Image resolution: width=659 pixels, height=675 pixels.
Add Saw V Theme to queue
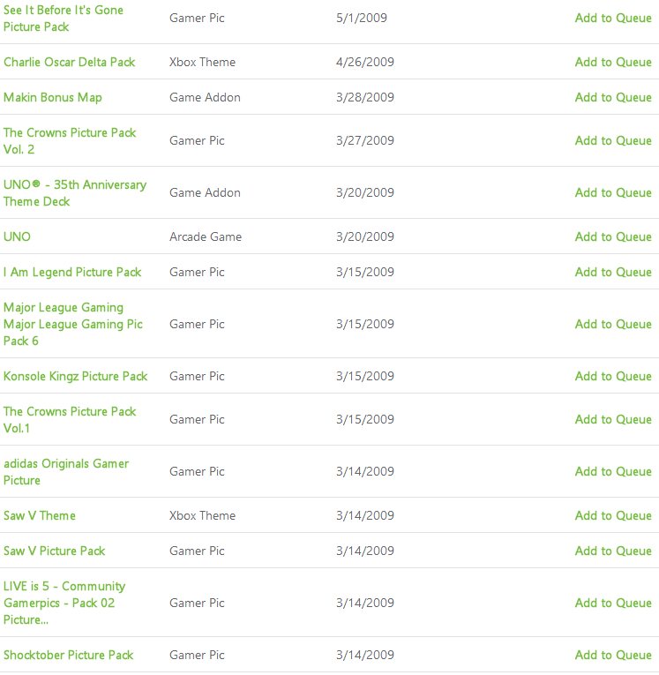[613, 515]
